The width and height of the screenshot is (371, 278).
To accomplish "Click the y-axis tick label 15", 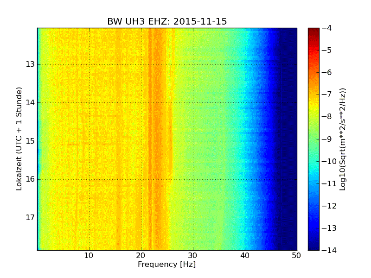I will [30, 141].
